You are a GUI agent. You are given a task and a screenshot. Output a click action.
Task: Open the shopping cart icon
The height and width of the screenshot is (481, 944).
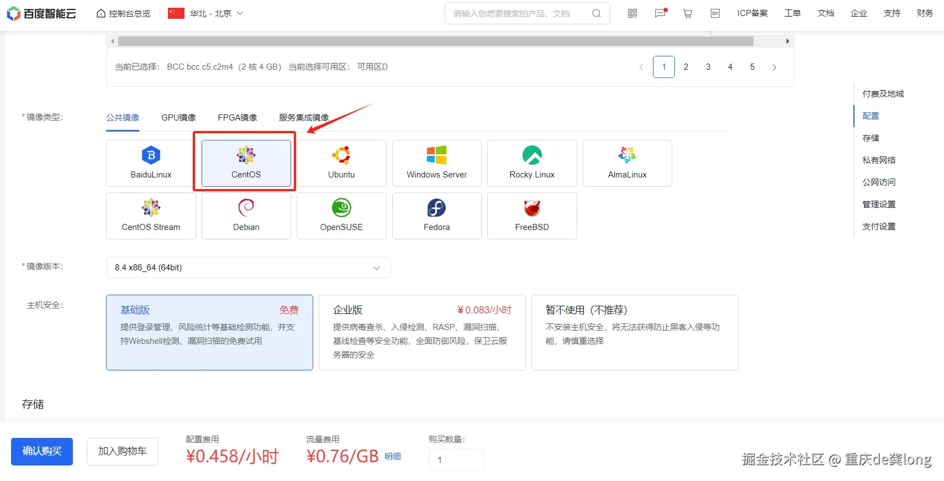click(x=688, y=13)
